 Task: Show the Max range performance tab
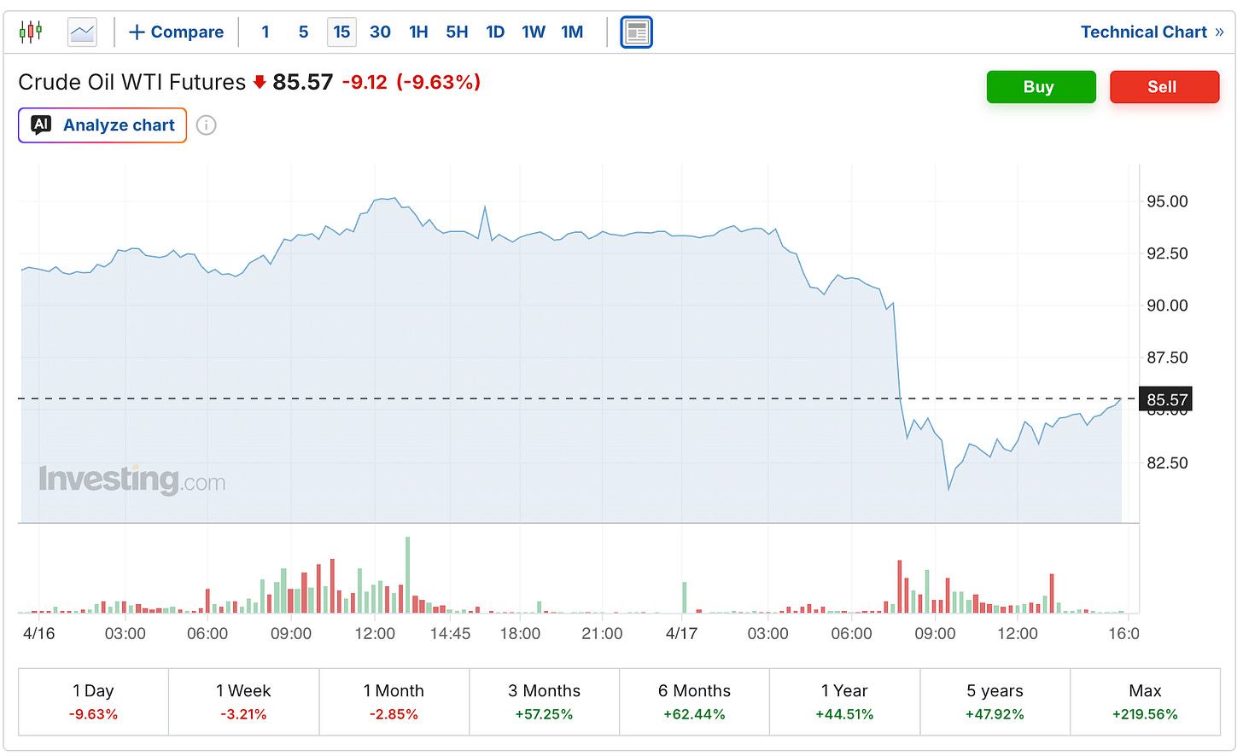click(x=1145, y=701)
